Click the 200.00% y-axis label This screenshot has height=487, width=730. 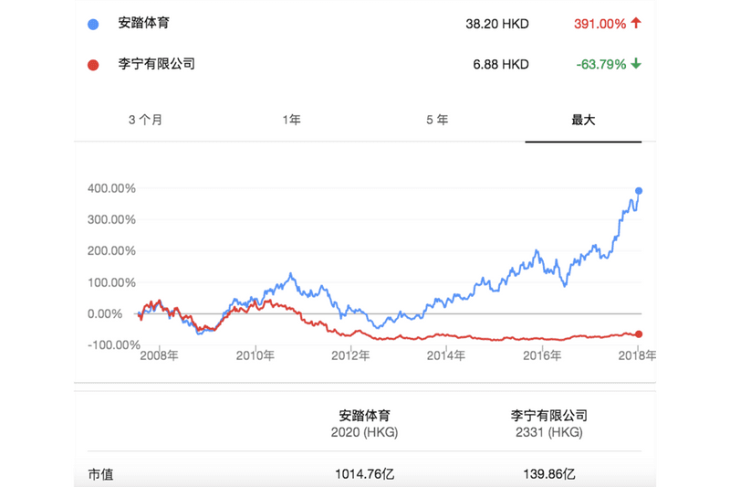click(111, 250)
